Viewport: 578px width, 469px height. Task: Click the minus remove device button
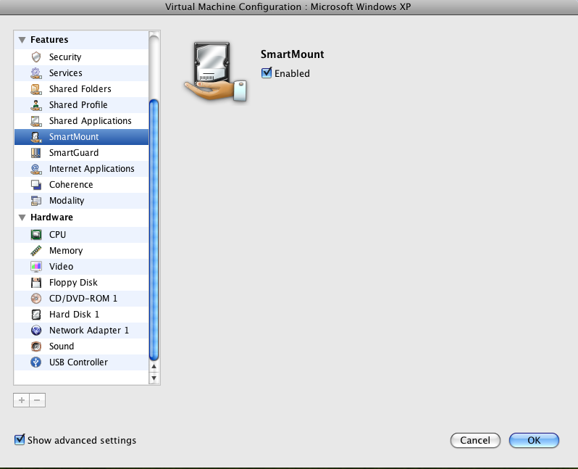(37, 400)
